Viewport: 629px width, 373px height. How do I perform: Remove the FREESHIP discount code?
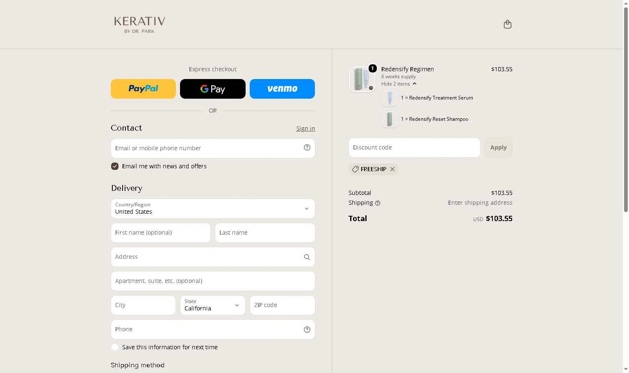tap(392, 169)
